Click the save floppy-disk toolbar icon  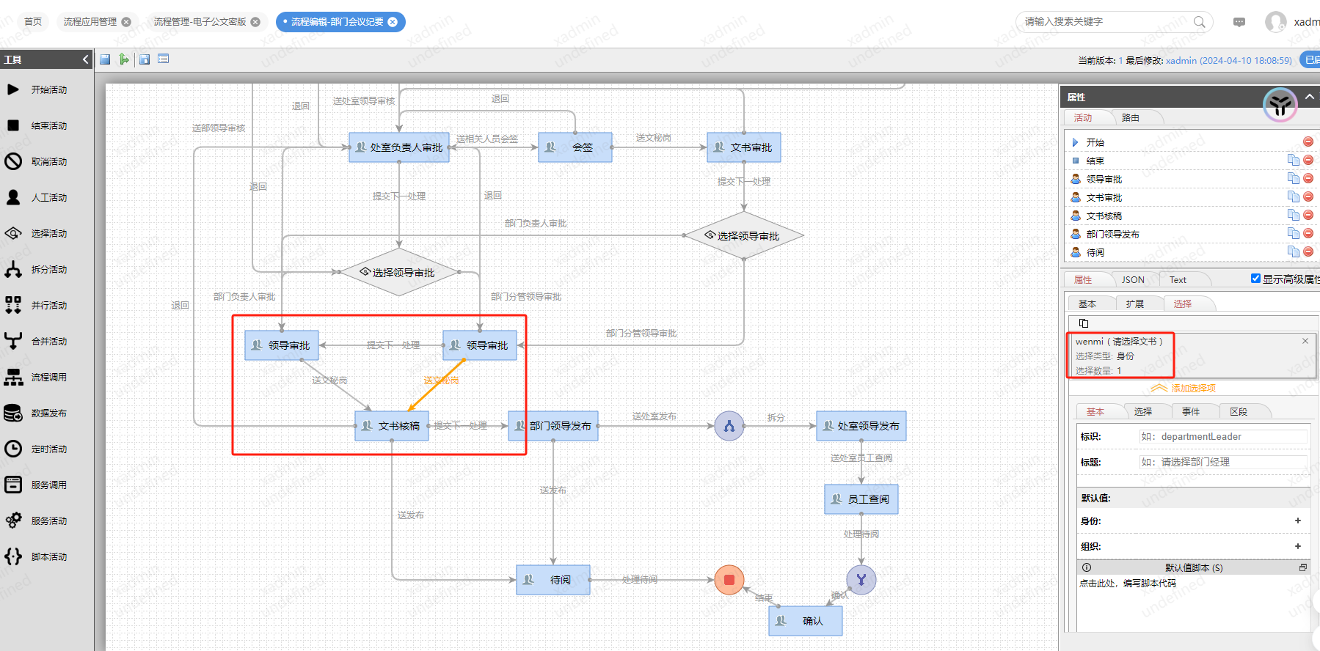[105, 59]
